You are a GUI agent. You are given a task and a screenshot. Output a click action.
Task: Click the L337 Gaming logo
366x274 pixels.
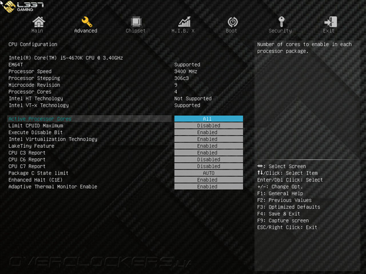(x=23, y=6)
